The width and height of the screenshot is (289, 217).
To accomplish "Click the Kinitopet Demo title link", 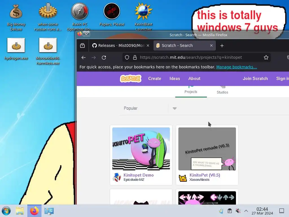I will 139,175.
